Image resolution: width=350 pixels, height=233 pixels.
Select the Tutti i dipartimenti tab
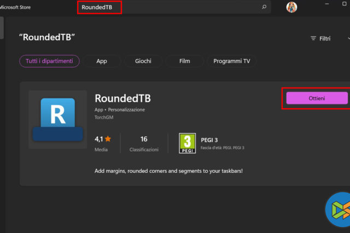click(49, 61)
